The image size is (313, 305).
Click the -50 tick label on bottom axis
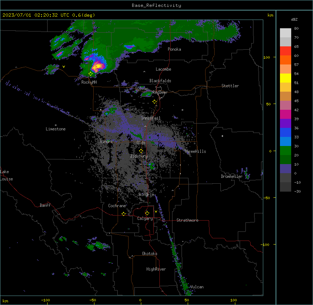pos(93,300)
